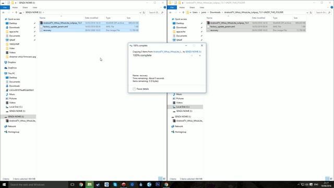Open Photoshop from taskbar
The height and width of the screenshot is (188, 334).
click(x=158, y=184)
